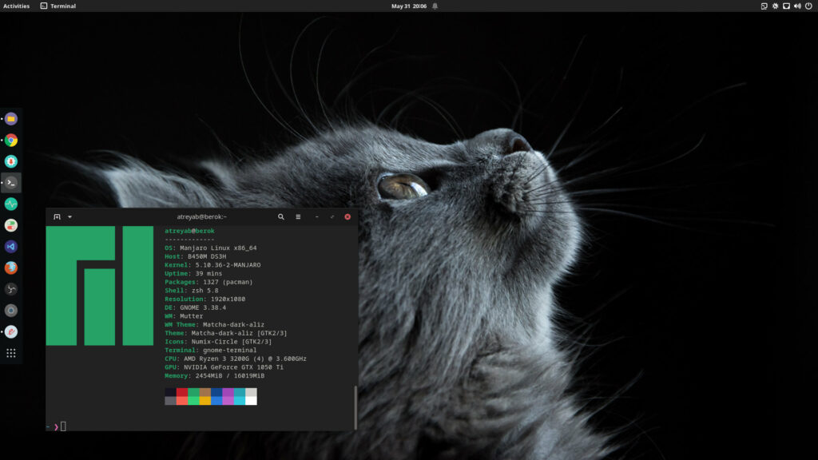
Task: Focus the Terminal icon in the dock
Action: coord(11,183)
